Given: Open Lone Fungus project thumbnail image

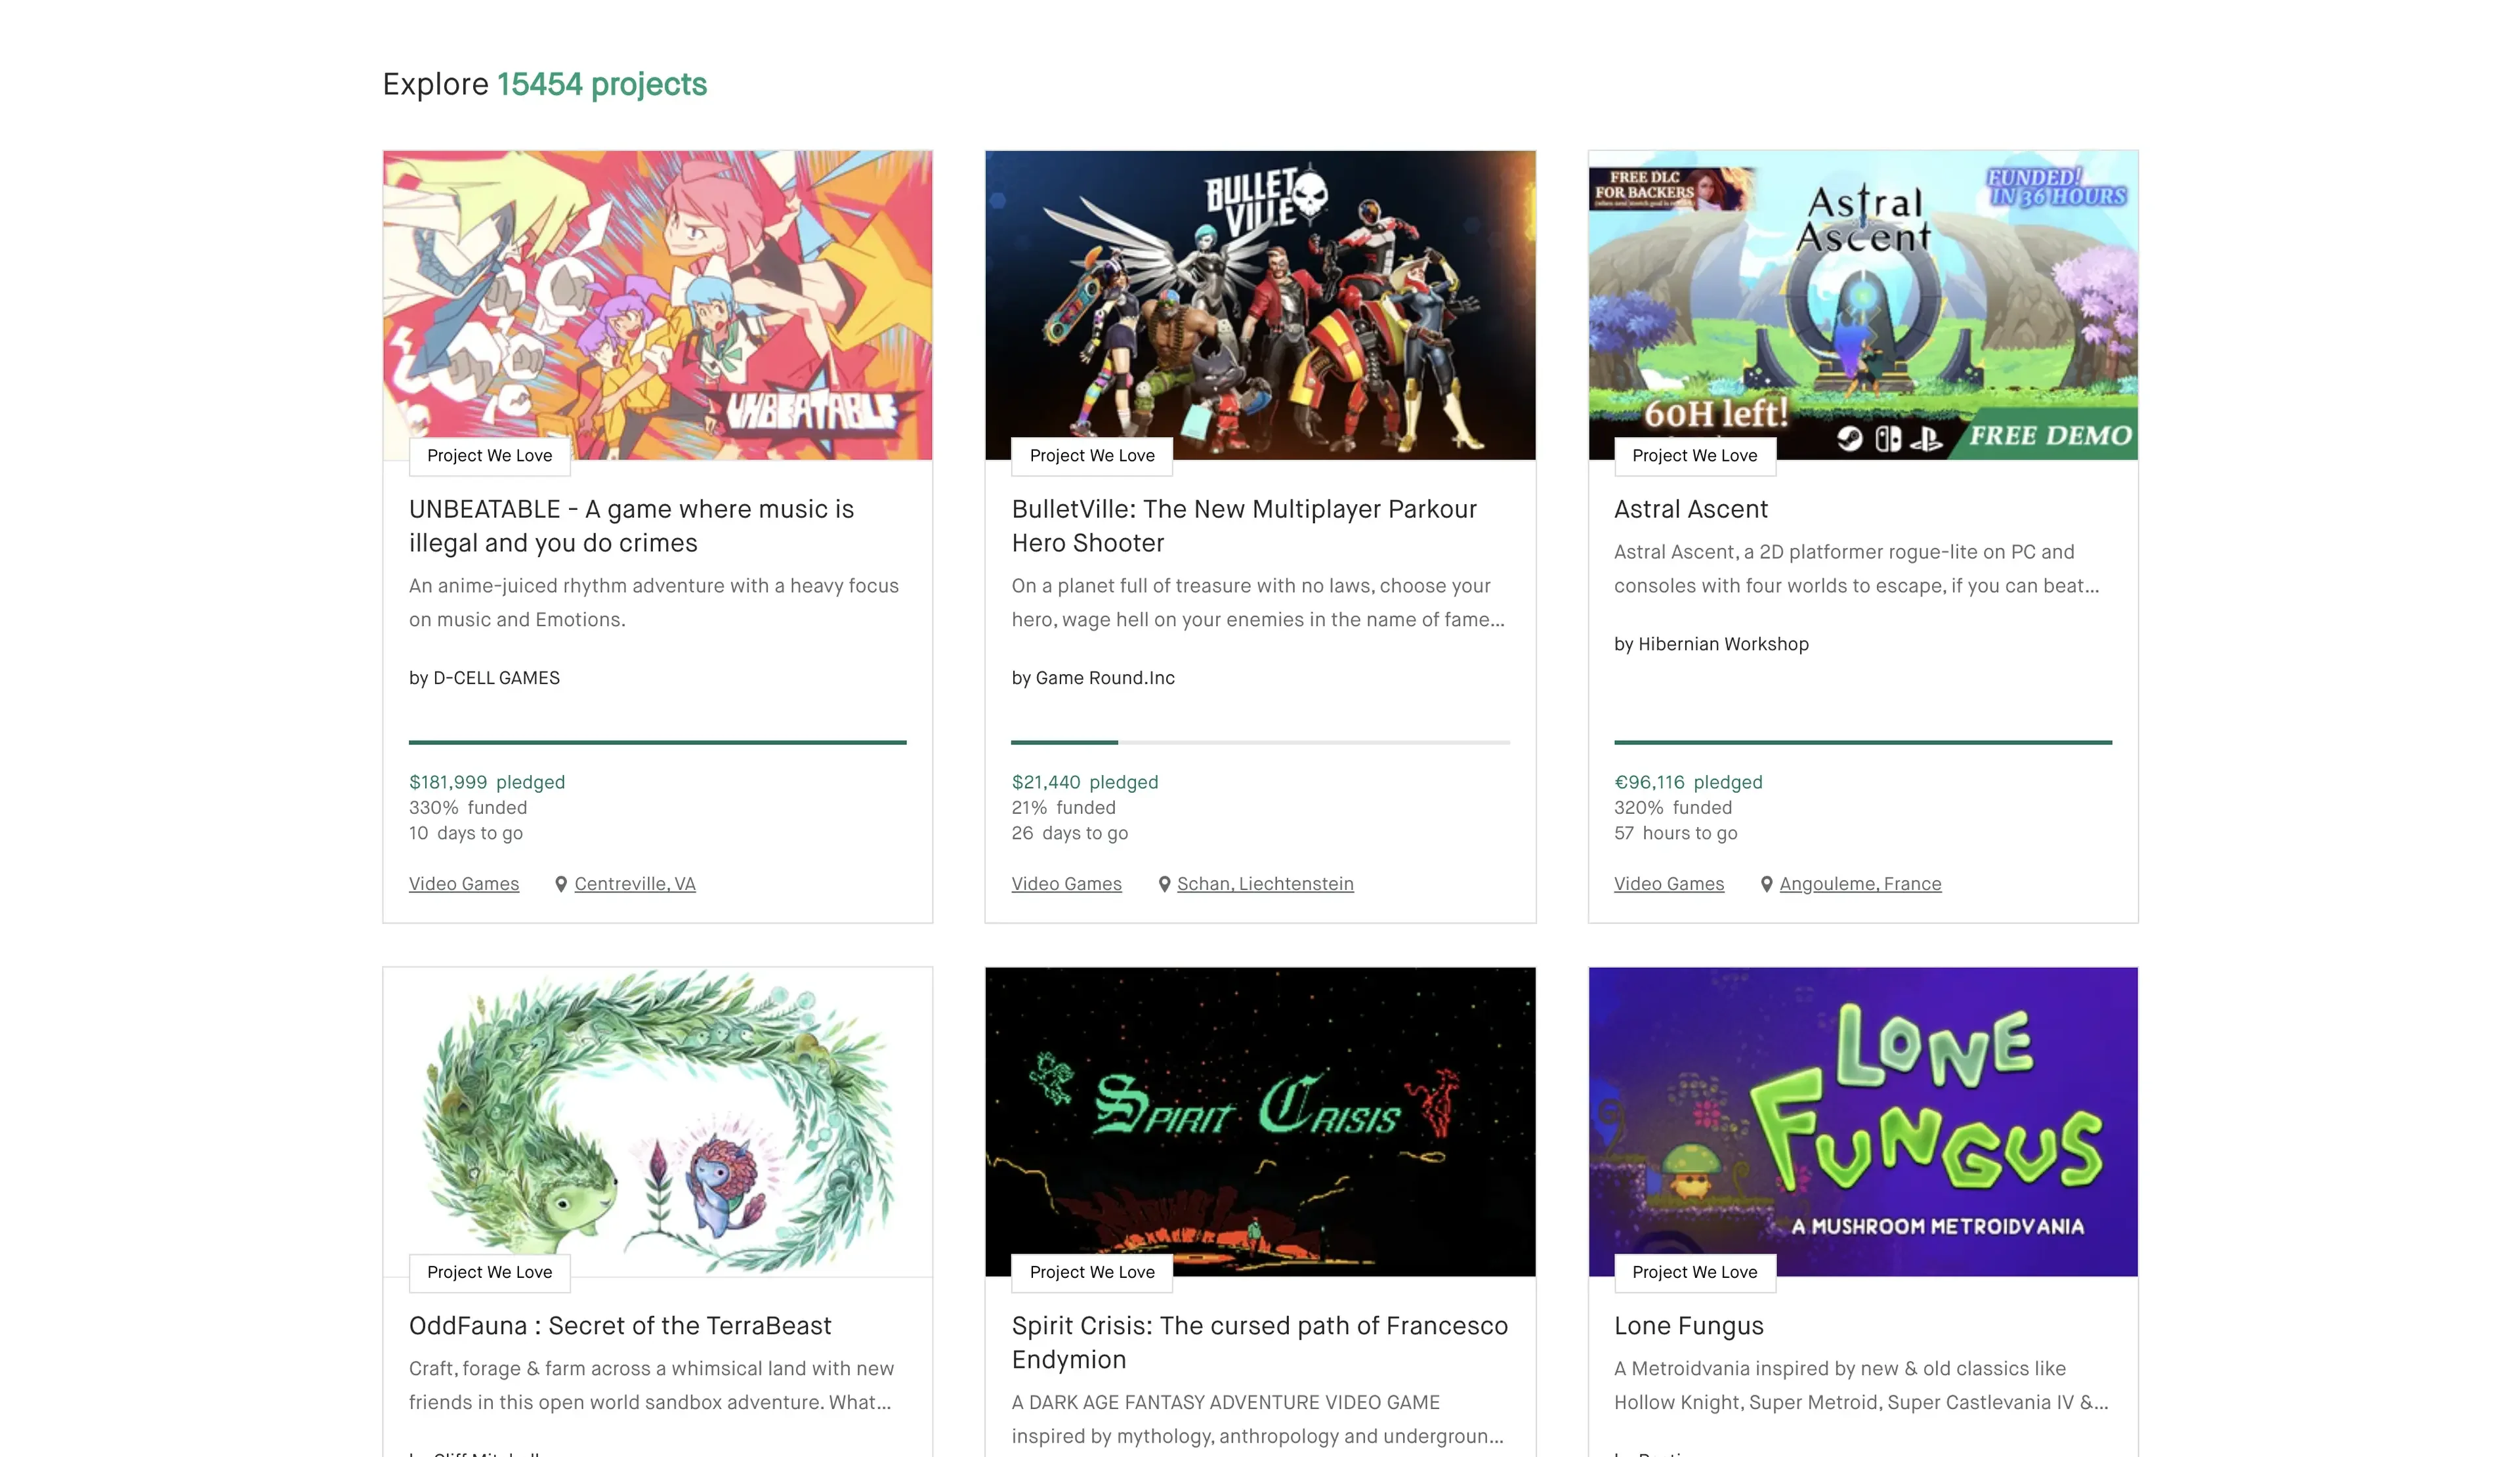Looking at the screenshot, I should 1862,1115.
